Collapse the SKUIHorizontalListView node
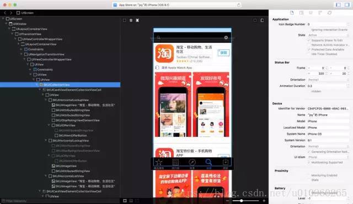Image resolution: width=353 pixels, height=204 pixels. (46, 176)
